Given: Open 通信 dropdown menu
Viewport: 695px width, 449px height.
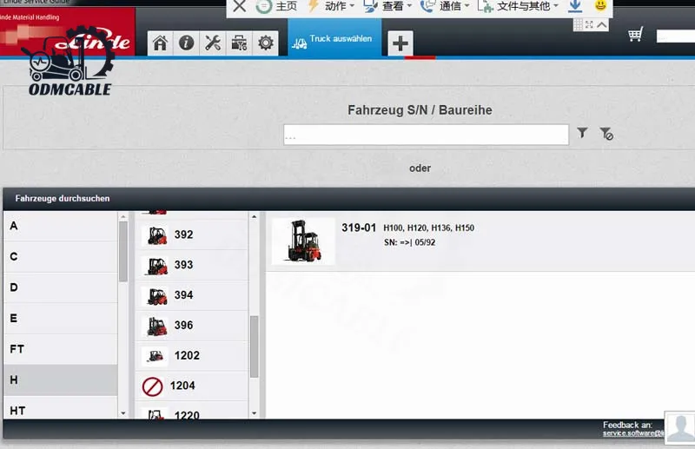Looking at the screenshot, I should click(445, 6).
